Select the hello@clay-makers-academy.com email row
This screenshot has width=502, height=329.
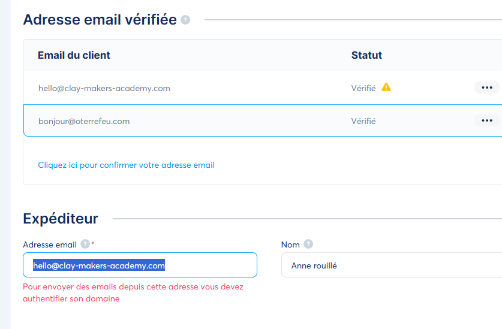click(x=263, y=88)
